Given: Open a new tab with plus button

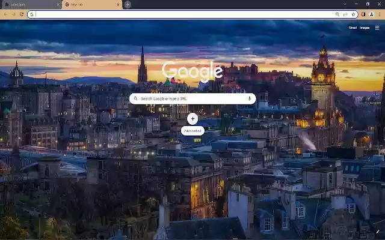Looking at the screenshot, I should (128, 4).
